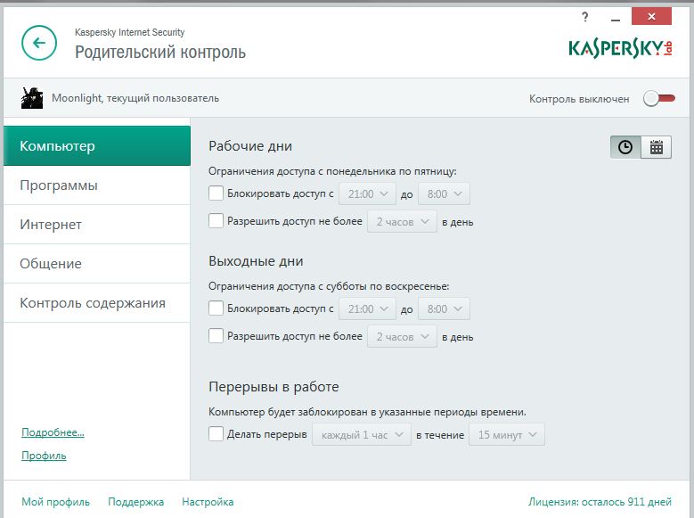Screen dimensions: 694x518
Task: Check weekend allow access limit checkbox
Action: tap(216, 336)
